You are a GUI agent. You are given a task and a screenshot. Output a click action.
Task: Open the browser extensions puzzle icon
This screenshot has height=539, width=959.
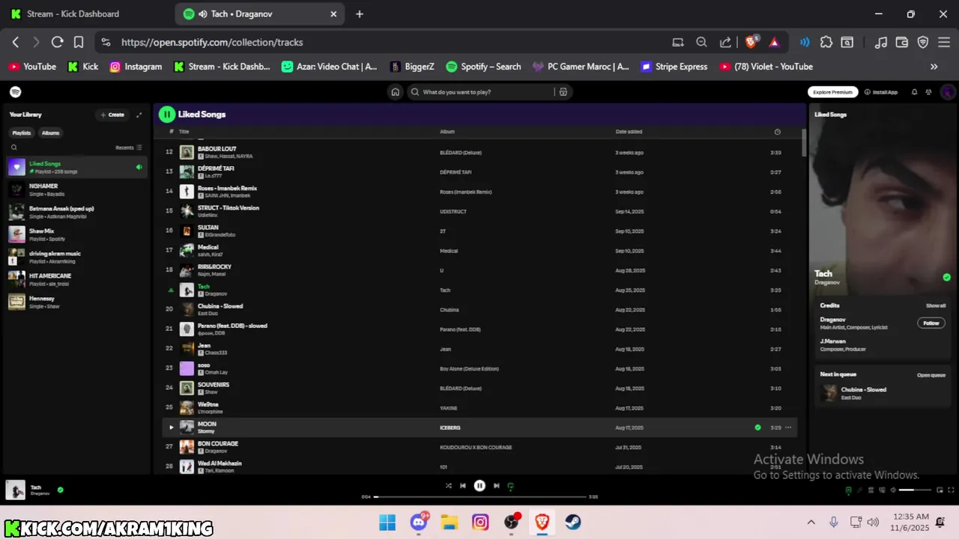tap(826, 43)
